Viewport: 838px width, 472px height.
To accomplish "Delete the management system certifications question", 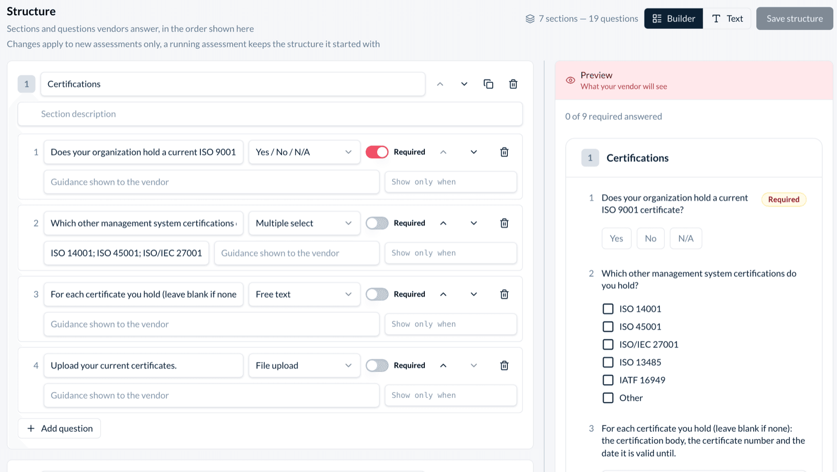I will click(x=504, y=223).
